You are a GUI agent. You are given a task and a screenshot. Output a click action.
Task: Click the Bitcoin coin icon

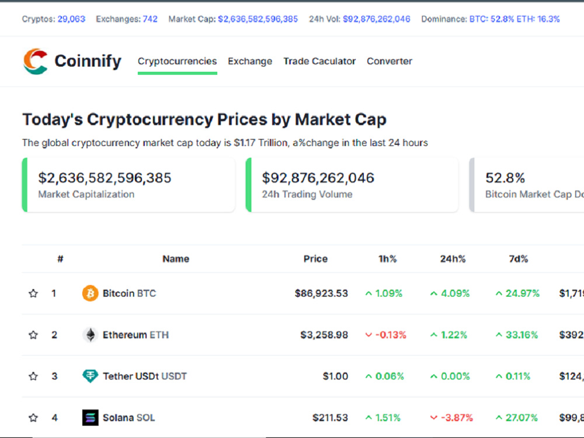tap(90, 294)
